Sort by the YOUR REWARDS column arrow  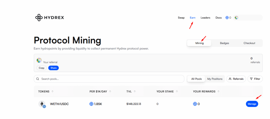pyautogui.click(x=219, y=91)
